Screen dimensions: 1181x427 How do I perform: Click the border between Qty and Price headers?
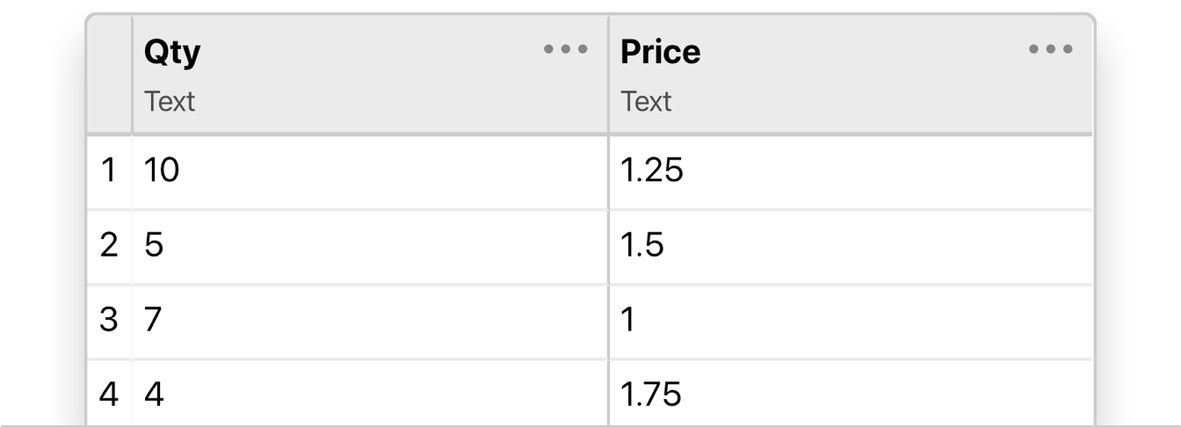[607, 75]
